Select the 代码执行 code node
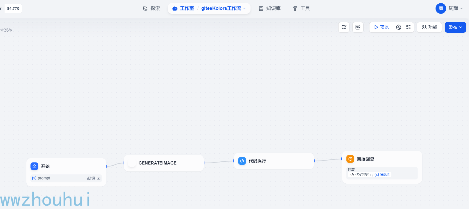This screenshot has width=469, height=209. 274,161
